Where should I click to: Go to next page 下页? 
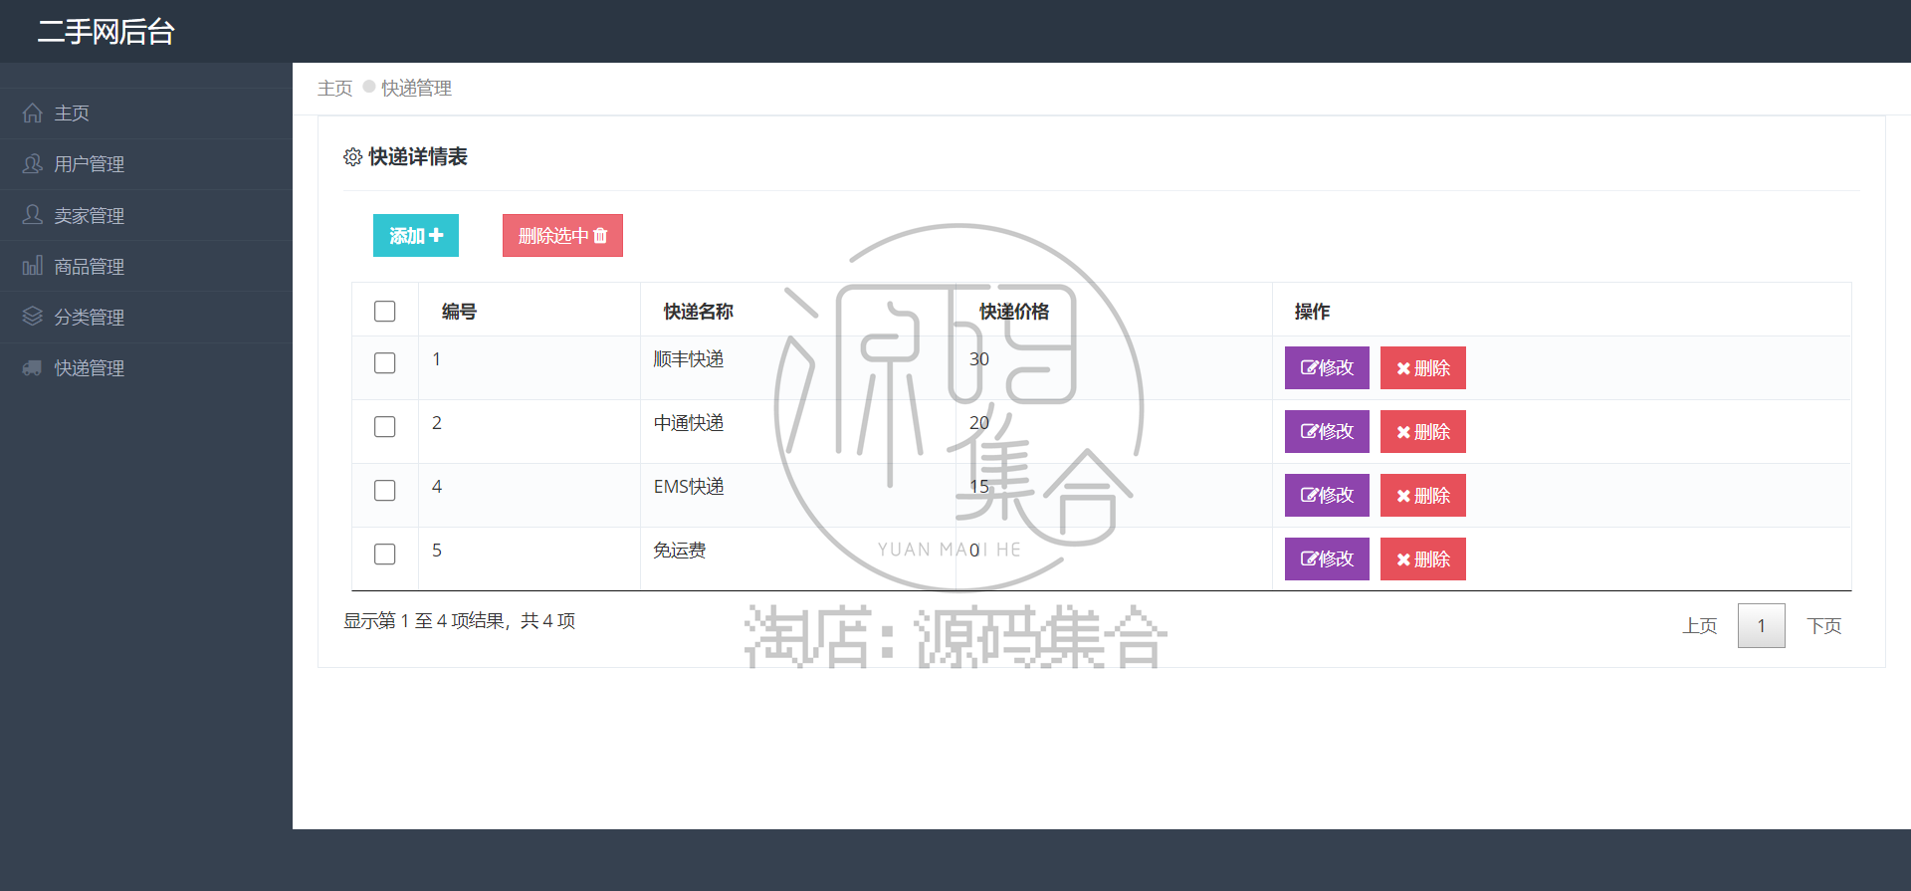[1824, 626]
